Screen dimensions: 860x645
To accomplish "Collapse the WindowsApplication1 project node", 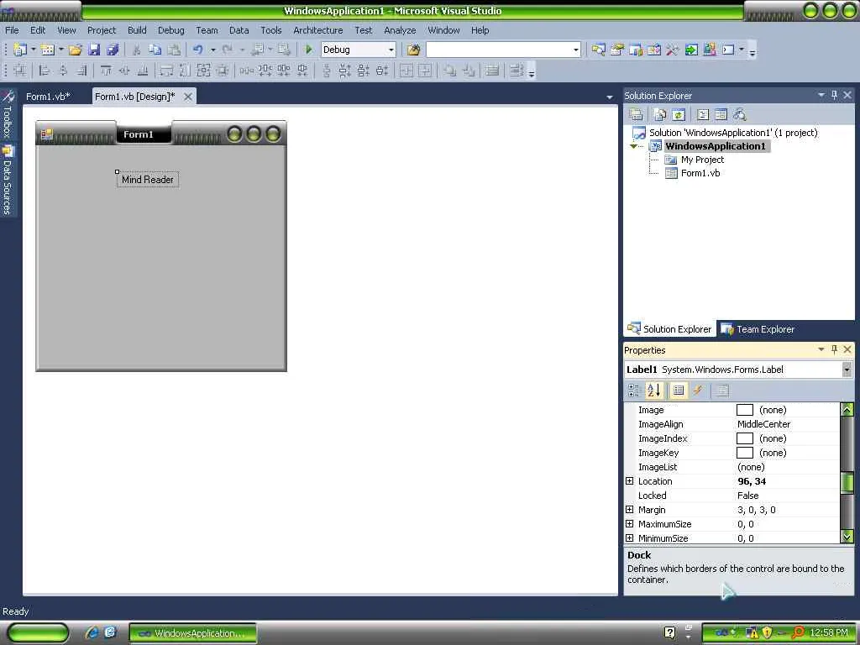I will click(x=634, y=146).
